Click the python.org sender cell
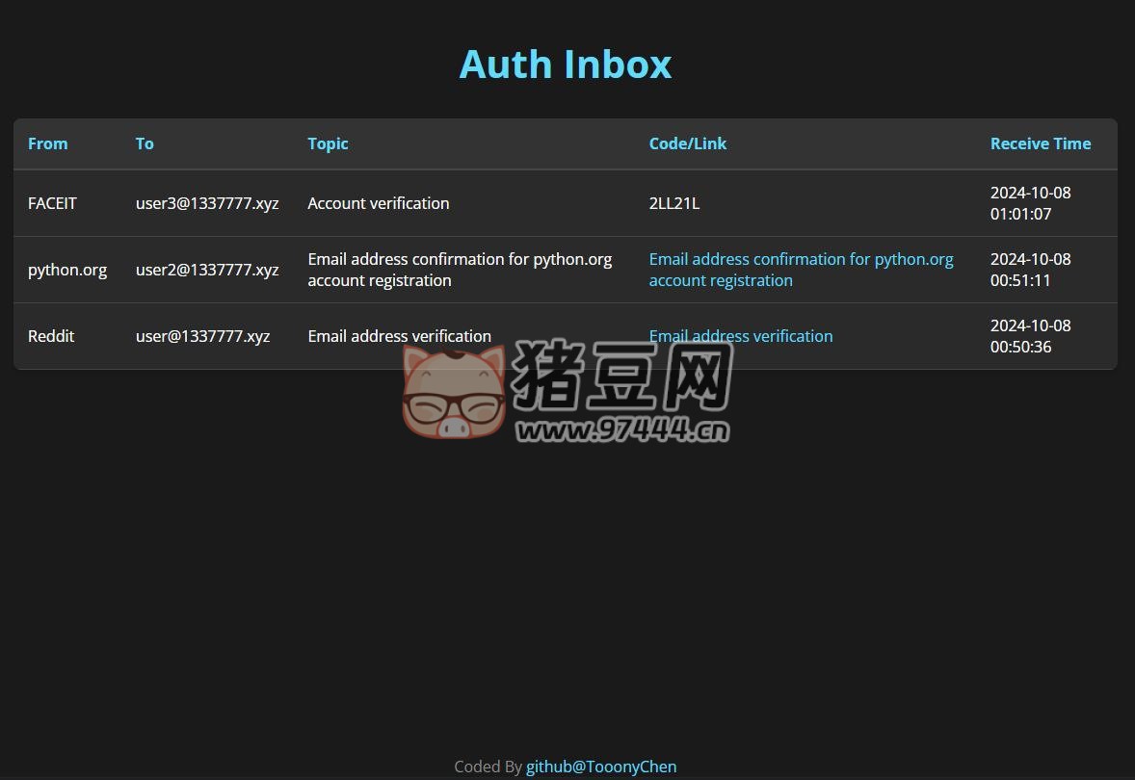1135x780 pixels. (x=67, y=270)
